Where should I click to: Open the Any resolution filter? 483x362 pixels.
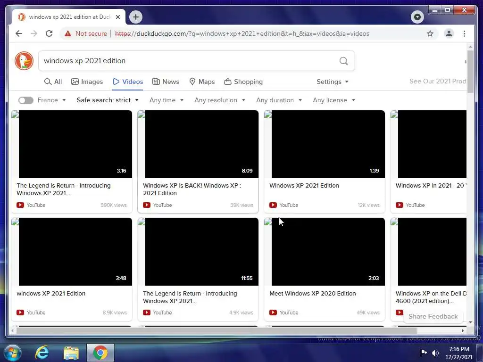pos(220,100)
